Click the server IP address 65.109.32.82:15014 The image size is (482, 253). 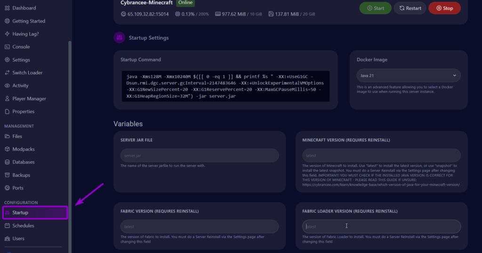[x=148, y=14]
